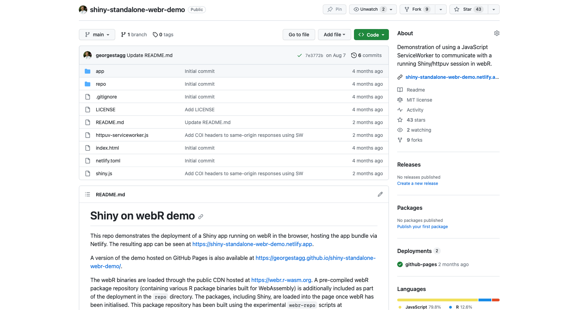Open the Readme item in About sidebar
The width and height of the screenshot is (574, 310).
(416, 90)
